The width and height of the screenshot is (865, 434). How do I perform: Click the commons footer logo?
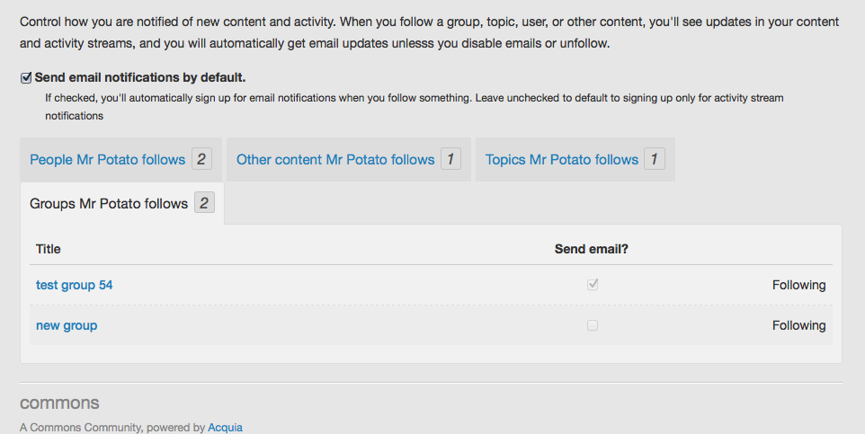[x=59, y=403]
